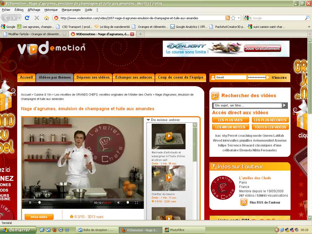Image resolution: width=312 pixels, height=234 pixels.
Task: Click the video volume slider knob
Action: 128,202
